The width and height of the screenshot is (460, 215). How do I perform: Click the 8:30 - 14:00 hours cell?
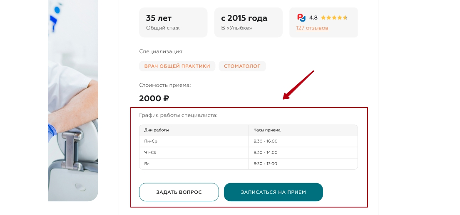(265, 152)
